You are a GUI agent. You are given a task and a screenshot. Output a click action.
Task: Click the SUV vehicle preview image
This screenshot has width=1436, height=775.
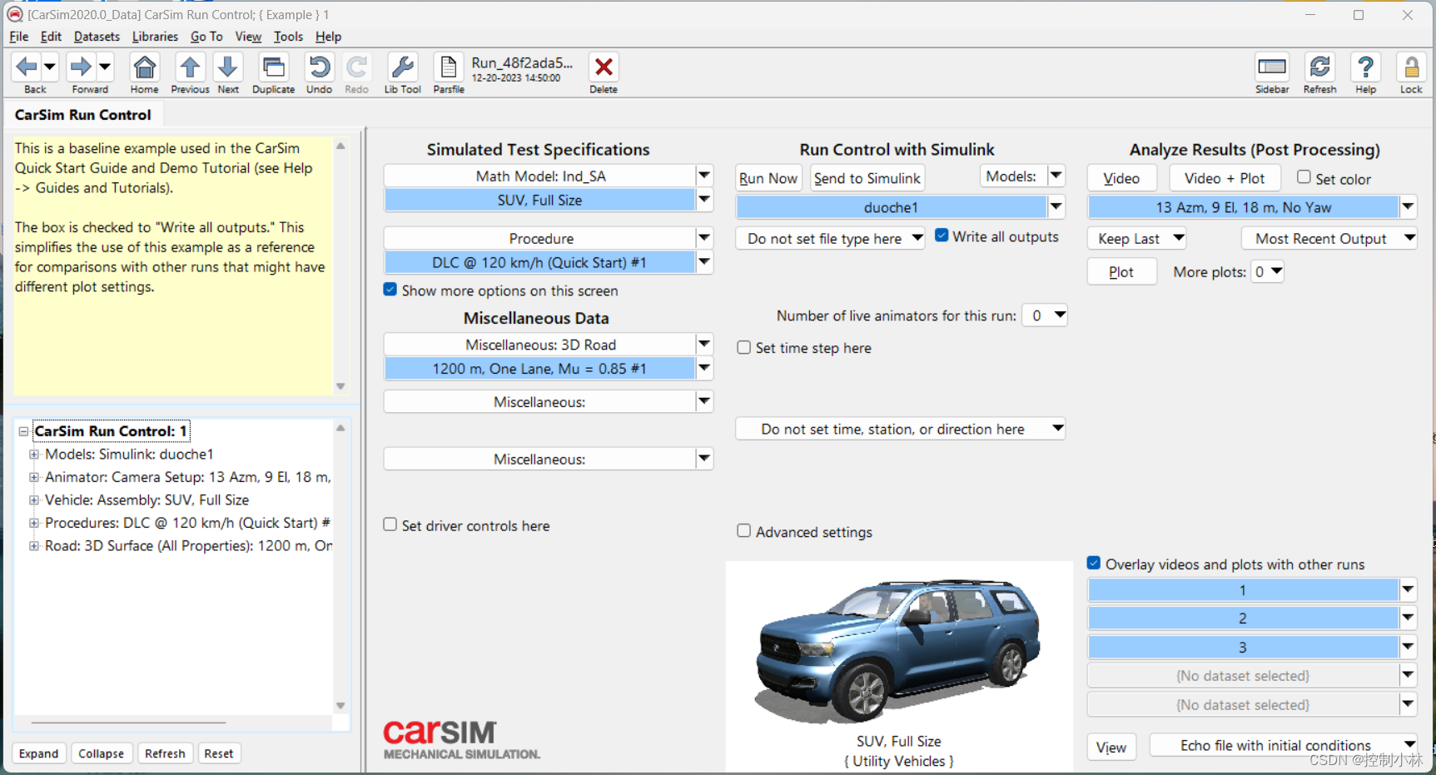[x=898, y=649]
